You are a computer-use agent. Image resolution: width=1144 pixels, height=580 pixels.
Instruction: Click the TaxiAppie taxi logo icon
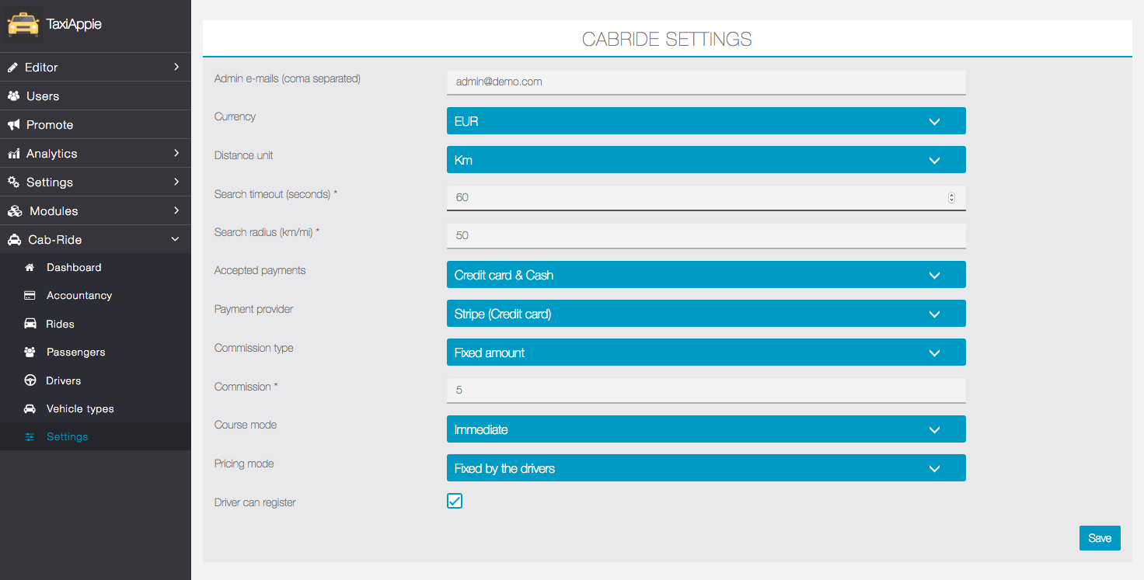23,23
